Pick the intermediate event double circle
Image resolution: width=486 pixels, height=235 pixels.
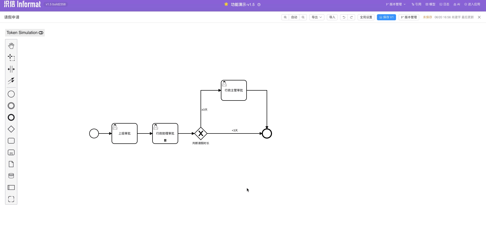11,106
